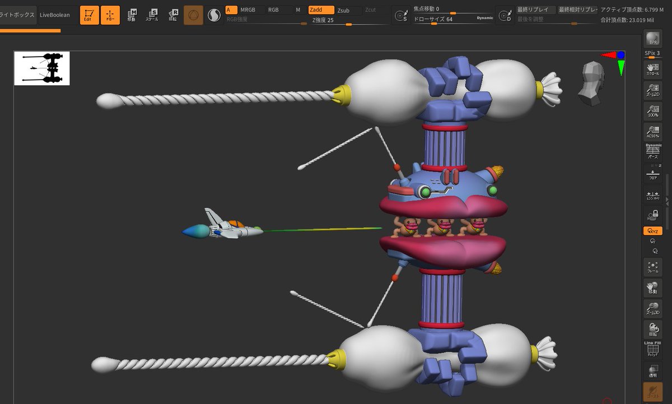
Task: Select the Rotate (回転) transform icon in top bar
Action: [x=173, y=15]
